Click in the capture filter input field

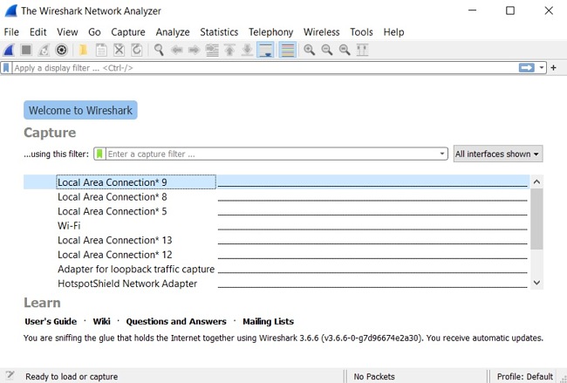click(x=272, y=154)
